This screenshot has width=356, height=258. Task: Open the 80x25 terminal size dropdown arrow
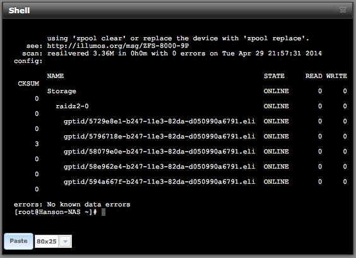pos(66,242)
